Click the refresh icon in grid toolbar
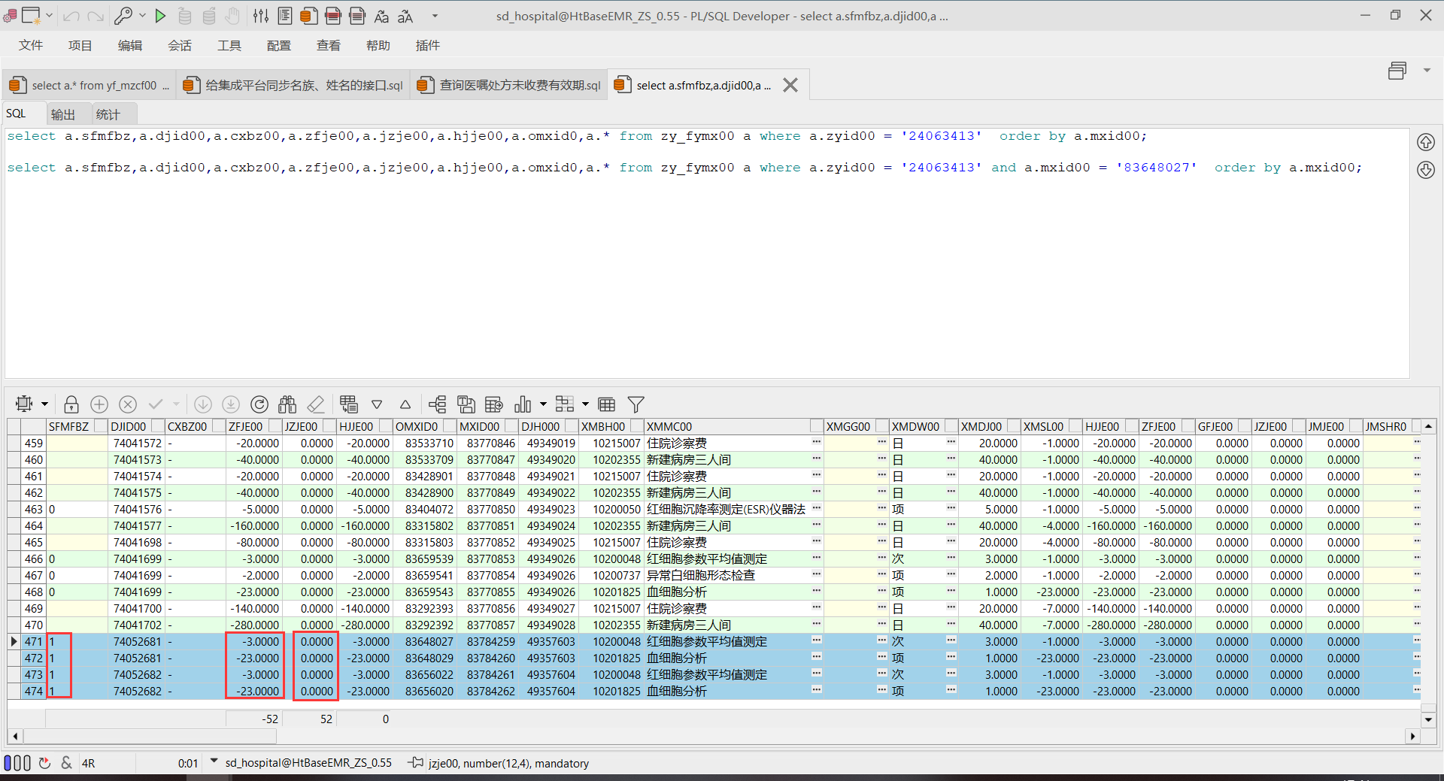Screen dimensions: 1444x781 259,404
